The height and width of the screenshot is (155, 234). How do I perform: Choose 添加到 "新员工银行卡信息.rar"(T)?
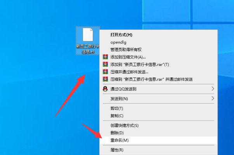(x=158, y=64)
